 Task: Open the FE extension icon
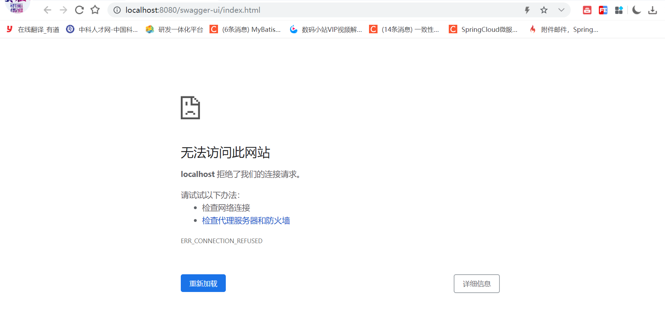pos(603,10)
